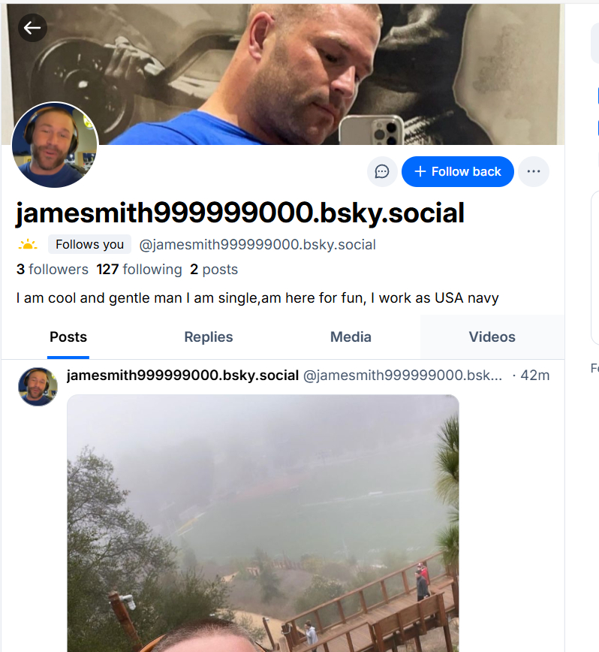Select the Posts tab

(68, 337)
